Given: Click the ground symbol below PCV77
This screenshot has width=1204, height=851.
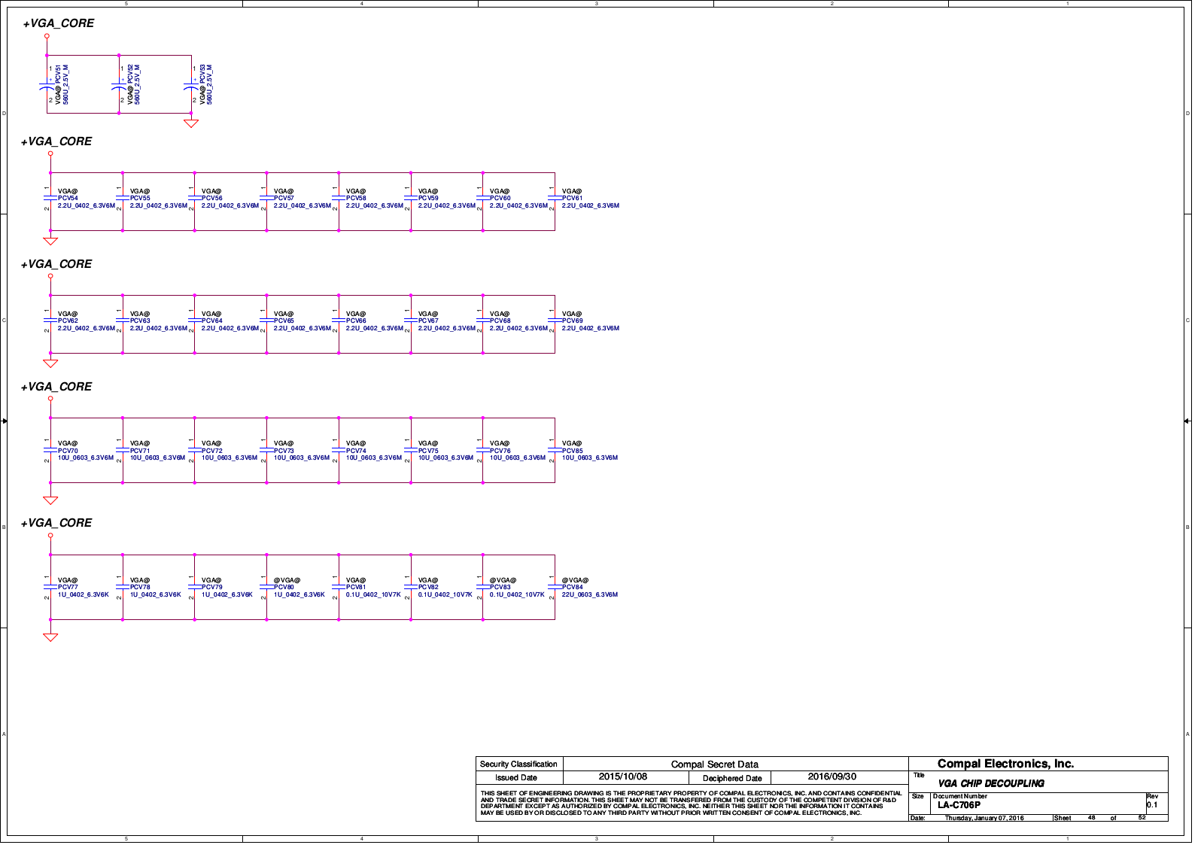Looking at the screenshot, I should pyautogui.click(x=50, y=637).
